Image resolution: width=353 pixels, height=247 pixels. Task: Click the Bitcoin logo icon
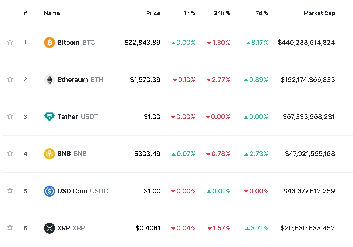click(x=50, y=43)
